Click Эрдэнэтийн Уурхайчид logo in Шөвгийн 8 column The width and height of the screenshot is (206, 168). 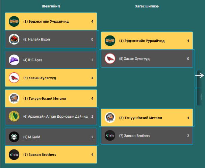pyautogui.click(x=14, y=21)
